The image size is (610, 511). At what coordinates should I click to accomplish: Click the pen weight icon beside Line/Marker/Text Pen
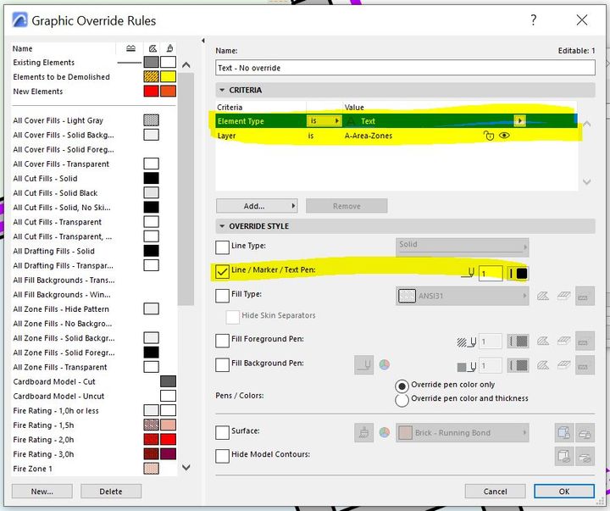(468, 273)
